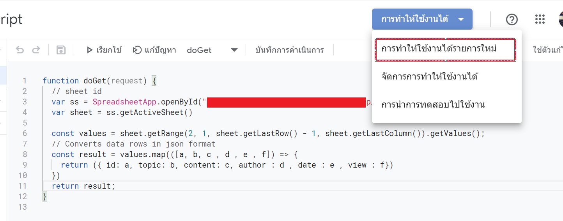The height and width of the screenshot is (221, 563).
Task: Click the Redo arrow icon
Action: (36, 50)
